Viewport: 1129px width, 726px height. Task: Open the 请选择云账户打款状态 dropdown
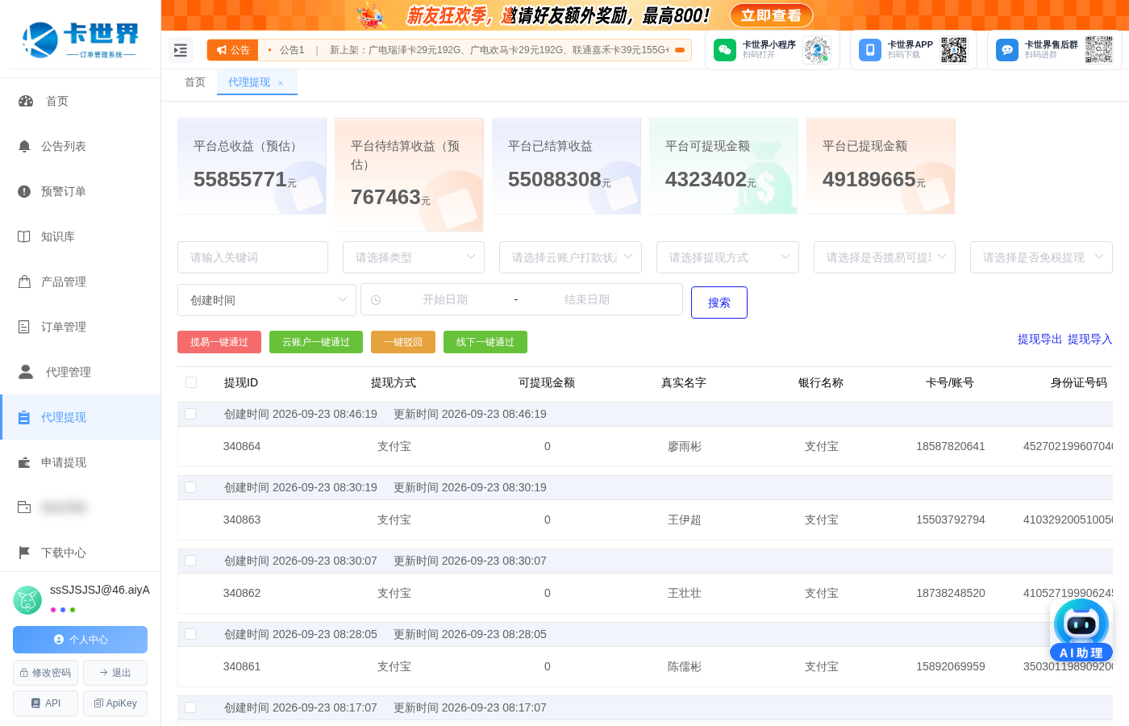(571, 257)
